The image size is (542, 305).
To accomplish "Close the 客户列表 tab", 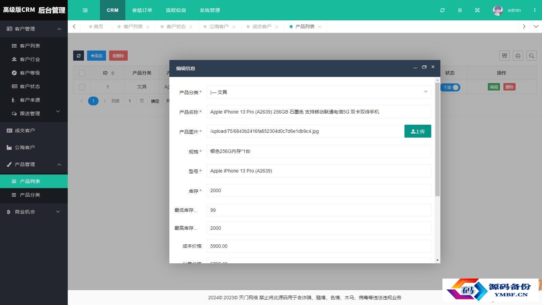I will click(148, 27).
